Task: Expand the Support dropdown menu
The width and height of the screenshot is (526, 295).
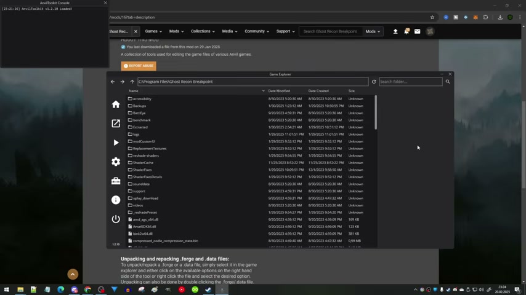Action: click(x=285, y=31)
